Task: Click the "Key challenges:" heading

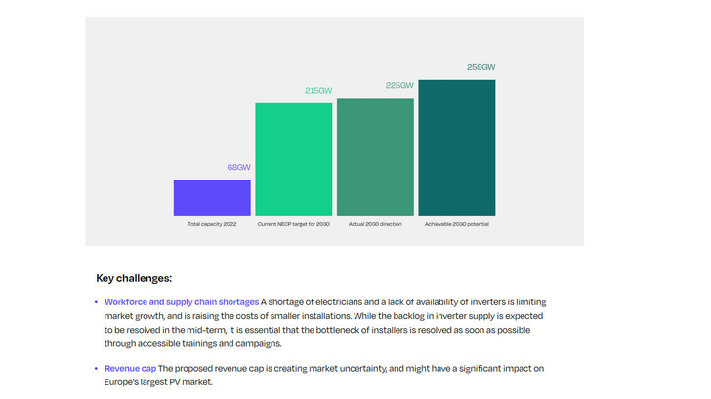Action: pos(134,278)
